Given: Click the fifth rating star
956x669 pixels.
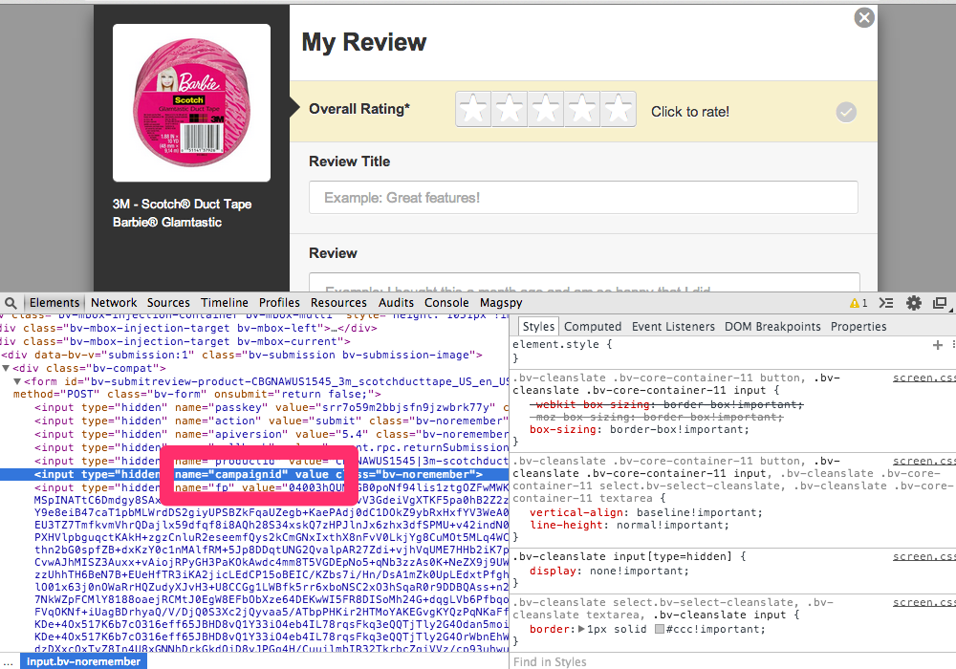Looking at the screenshot, I should (619, 110).
